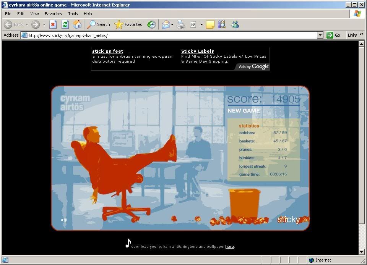Refresh the page with the green arrows icon
Screen dimensions: 367x265
65,24
